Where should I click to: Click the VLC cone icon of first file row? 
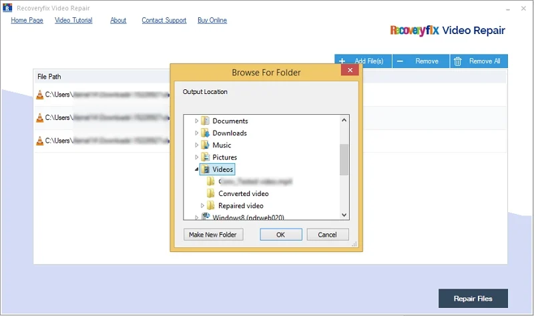(40, 95)
